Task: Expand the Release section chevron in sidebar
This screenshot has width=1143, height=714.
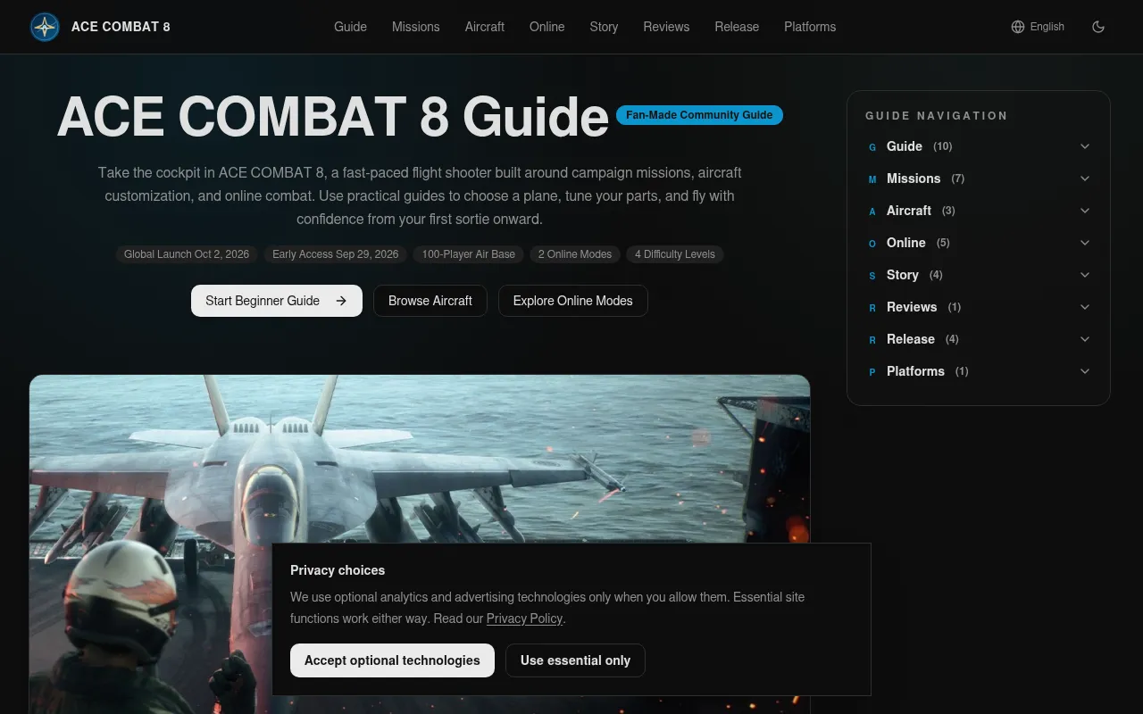Action: pos(1085,339)
